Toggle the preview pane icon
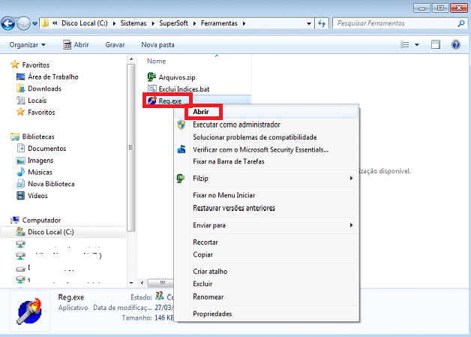Viewport: 471px width, 337px height. [x=436, y=45]
